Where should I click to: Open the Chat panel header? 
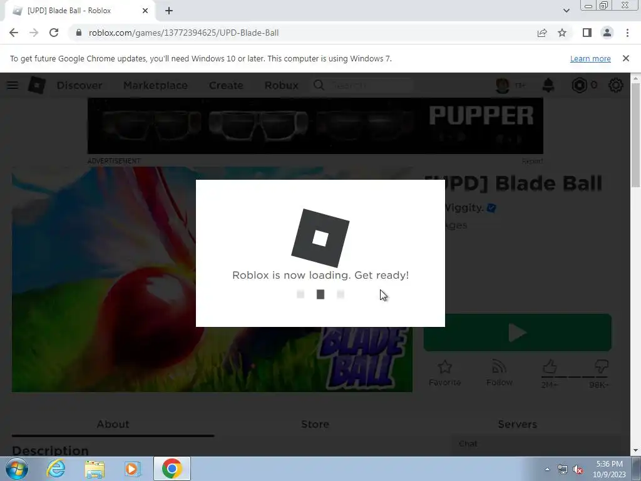pyautogui.click(x=536, y=444)
